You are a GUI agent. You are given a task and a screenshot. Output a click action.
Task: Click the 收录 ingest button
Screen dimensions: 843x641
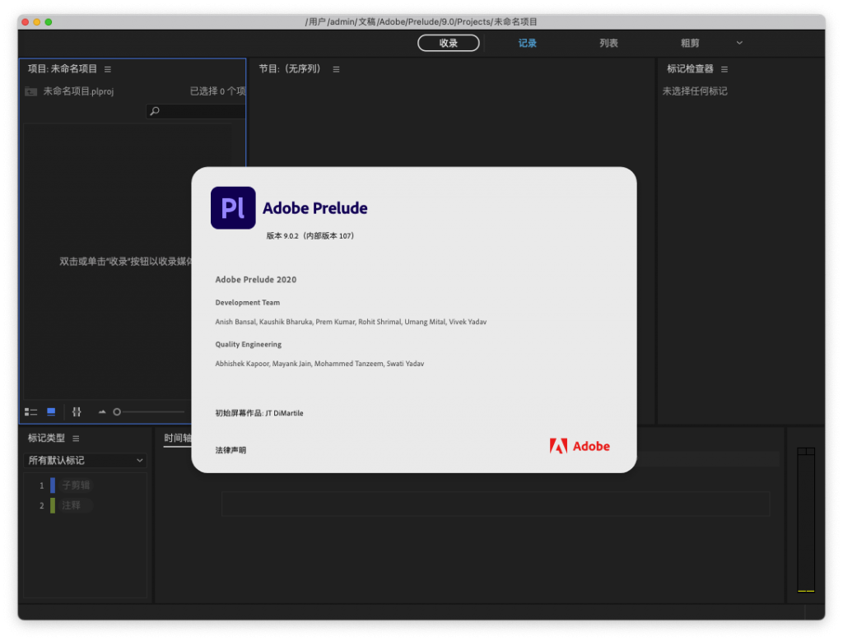tap(448, 43)
